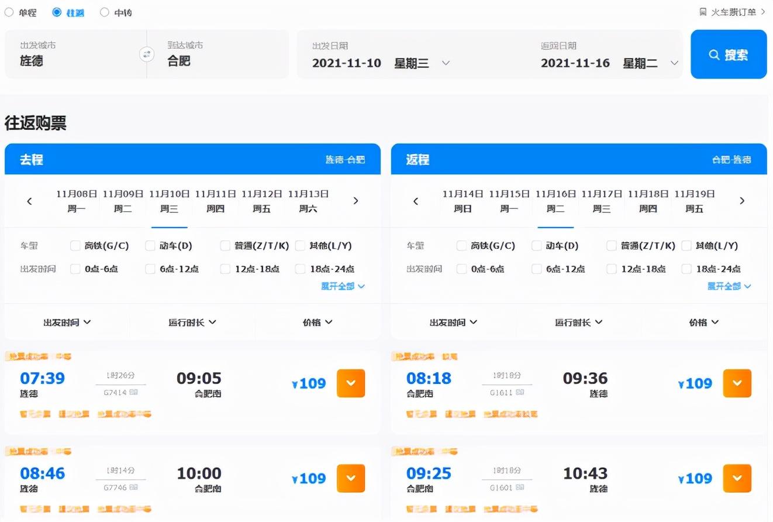
Task: Check outbound 高铁(G/C) train type
Action: (75, 246)
